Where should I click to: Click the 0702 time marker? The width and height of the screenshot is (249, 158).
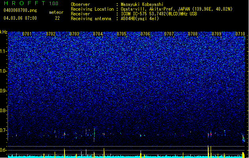(51, 34)
